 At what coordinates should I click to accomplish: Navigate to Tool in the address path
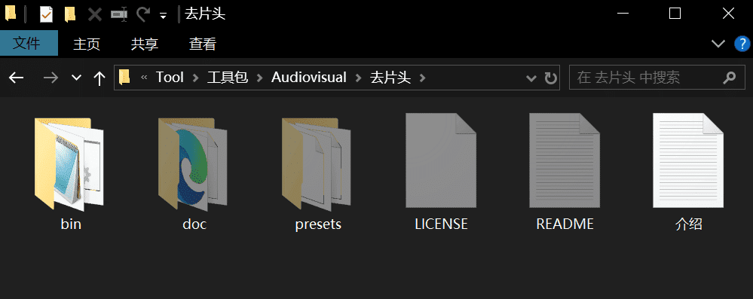tap(170, 78)
